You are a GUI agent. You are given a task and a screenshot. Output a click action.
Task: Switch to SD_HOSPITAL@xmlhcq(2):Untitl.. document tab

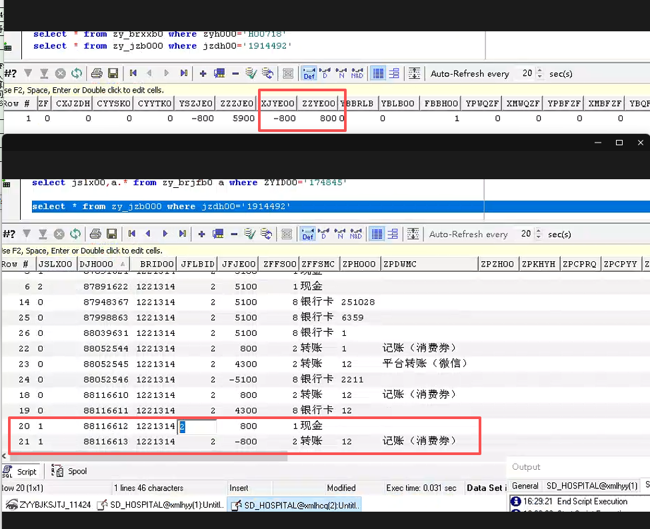[x=295, y=505]
